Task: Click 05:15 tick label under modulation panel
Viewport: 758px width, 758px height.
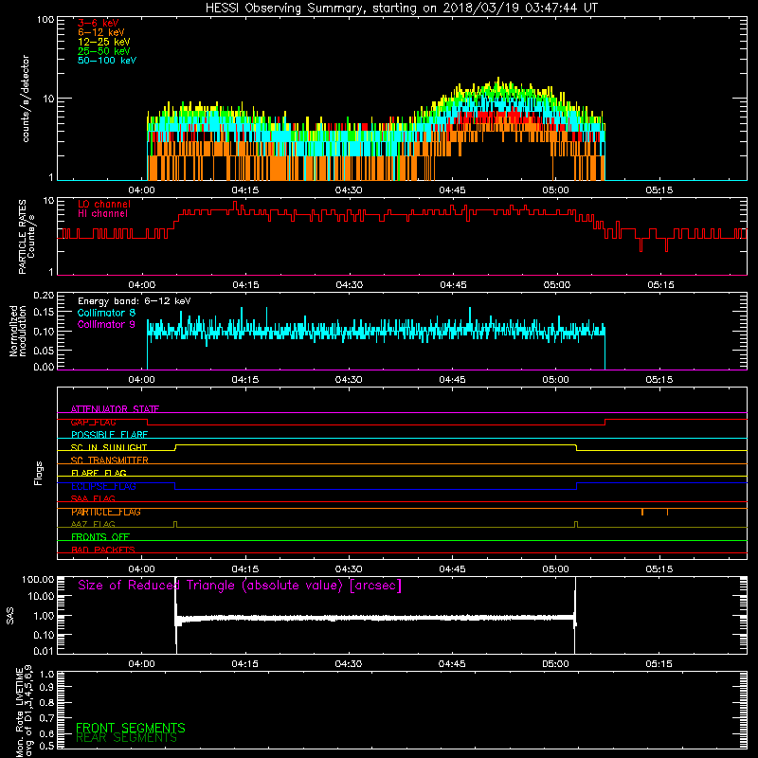Action: click(x=659, y=380)
